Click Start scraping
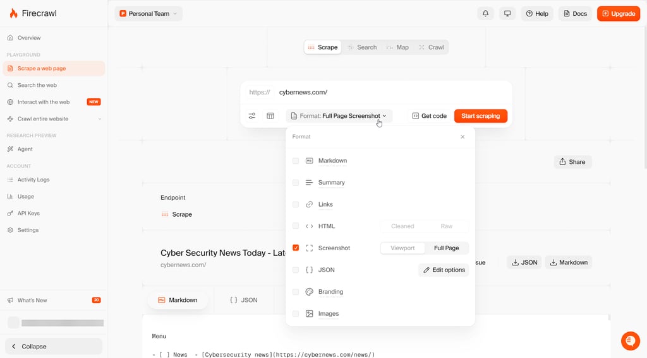The image size is (647, 358). point(481,116)
